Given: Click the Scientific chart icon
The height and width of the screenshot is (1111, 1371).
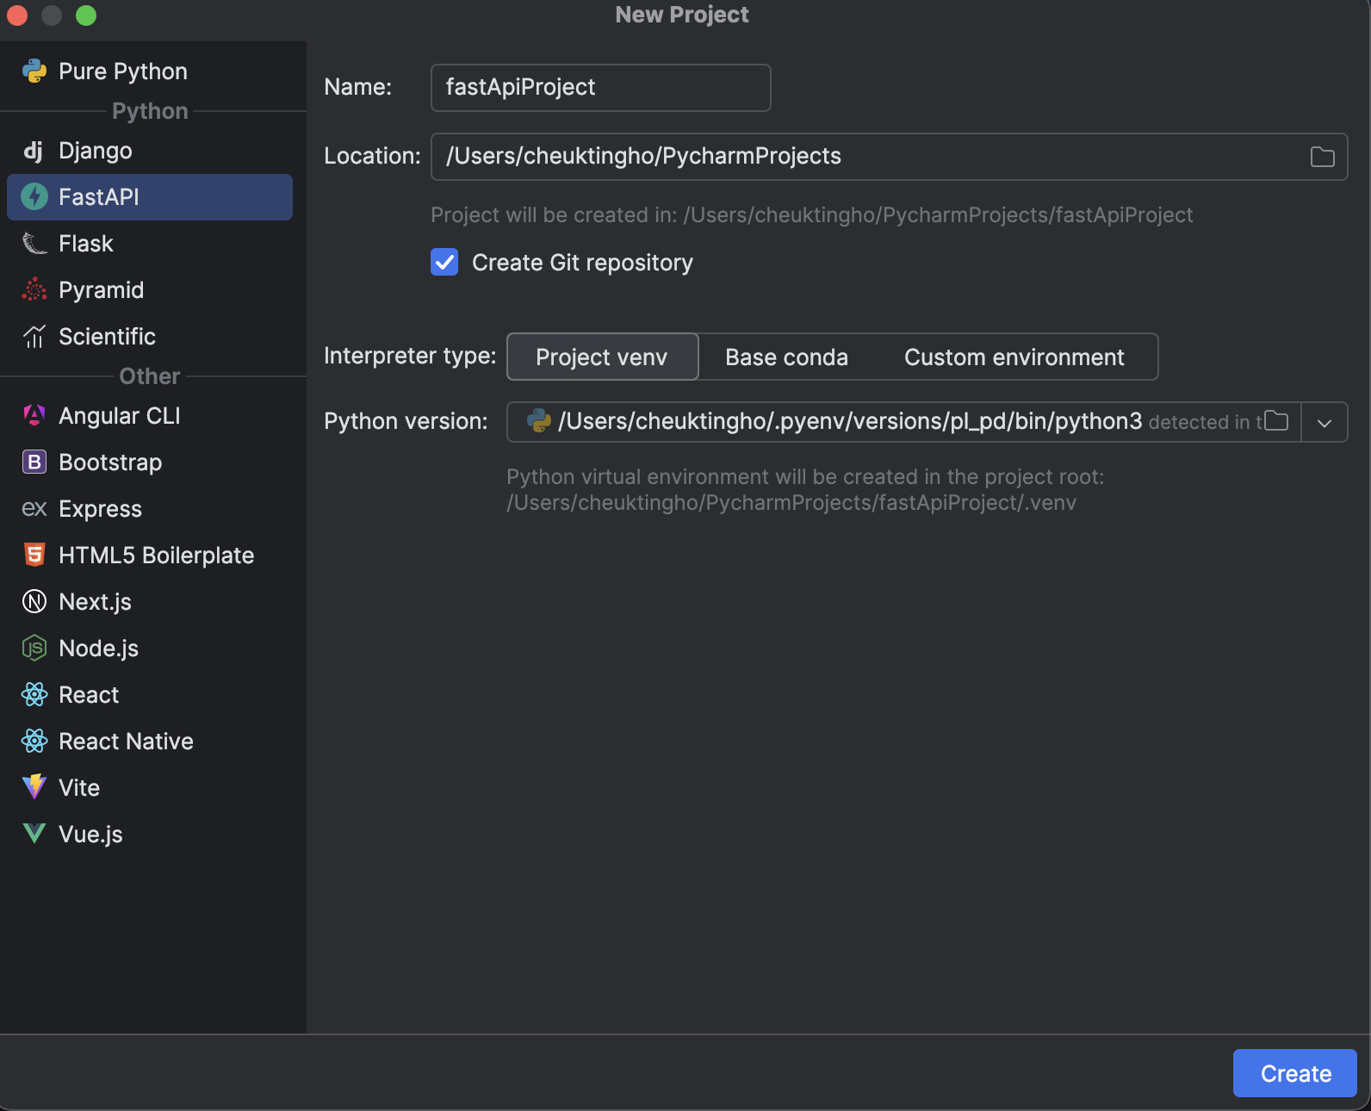Looking at the screenshot, I should click(34, 337).
